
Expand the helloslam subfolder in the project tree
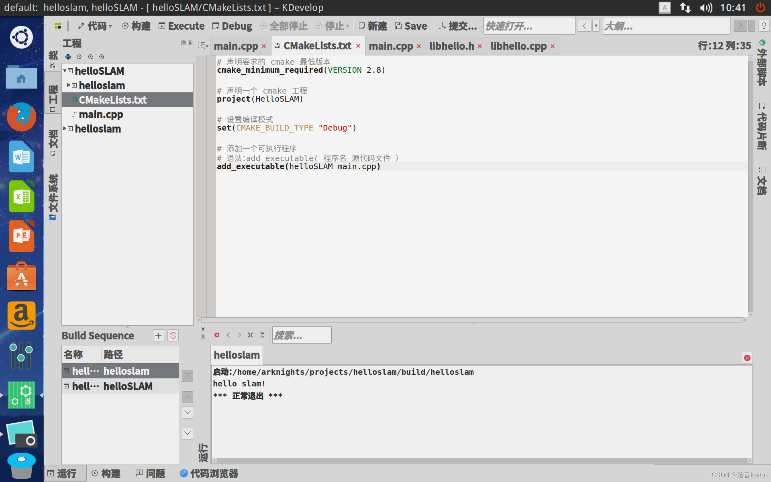point(68,85)
